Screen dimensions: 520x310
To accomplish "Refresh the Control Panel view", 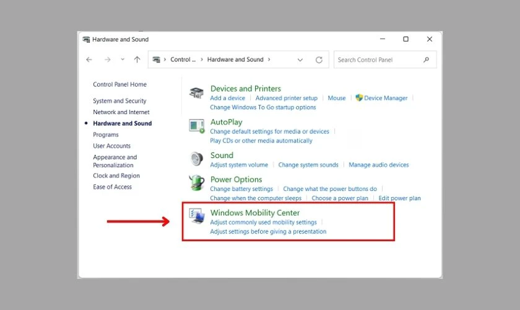I will (x=319, y=60).
